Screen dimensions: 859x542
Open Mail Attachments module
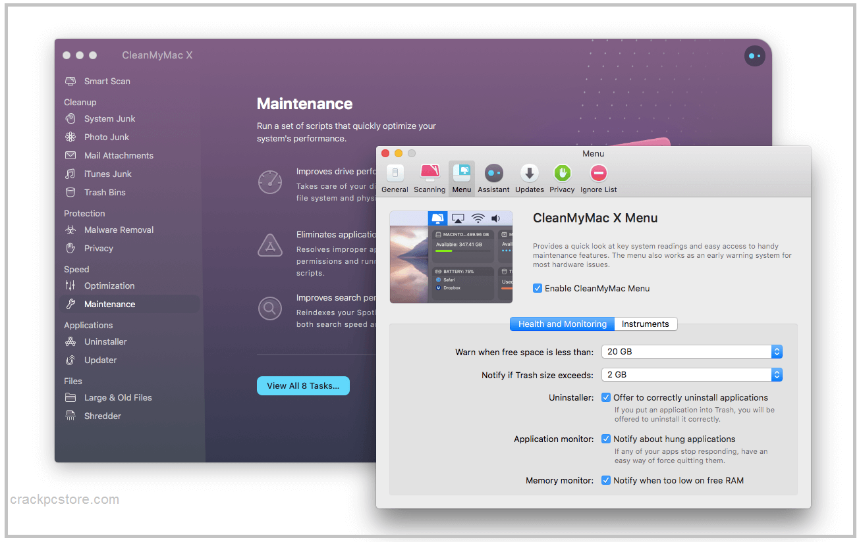[109, 155]
